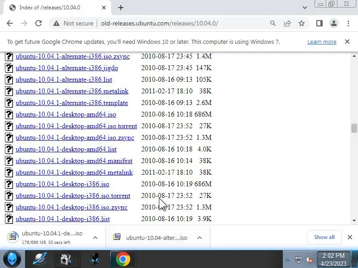Open the clock showing 2:02 PM

coord(333,260)
